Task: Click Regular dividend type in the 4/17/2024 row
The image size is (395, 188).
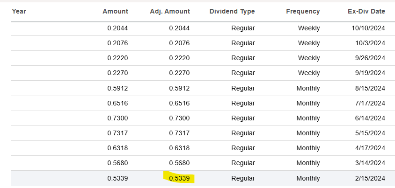Action: [x=243, y=148]
